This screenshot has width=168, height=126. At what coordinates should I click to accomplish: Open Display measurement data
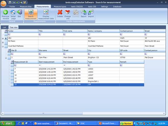point(46,14)
